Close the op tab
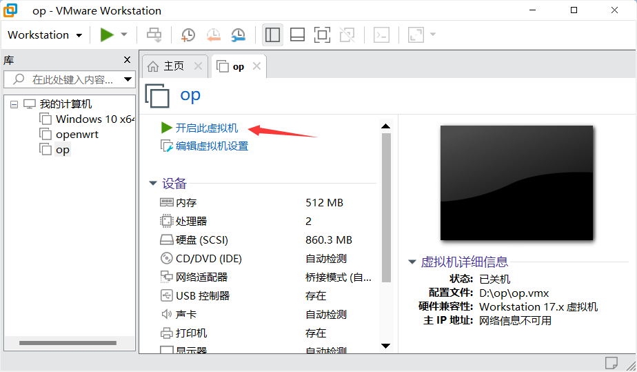The image size is (637, 372). [x=256, y=66]
